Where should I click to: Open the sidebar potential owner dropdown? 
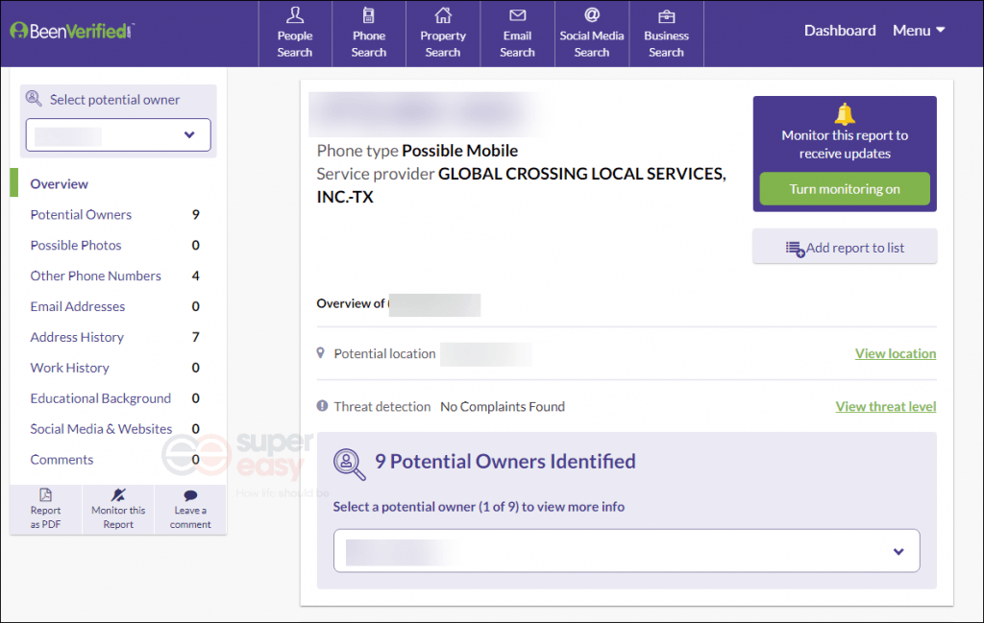118,134
